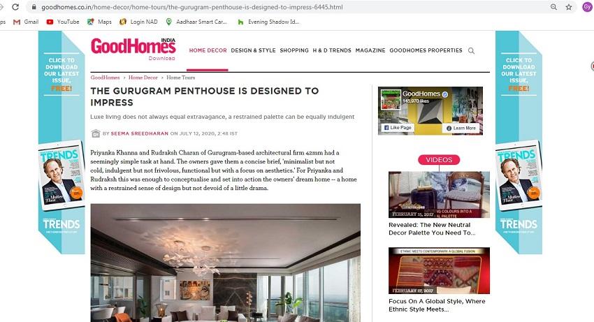Like the GoodHomes Facebook page

[398, 128]
